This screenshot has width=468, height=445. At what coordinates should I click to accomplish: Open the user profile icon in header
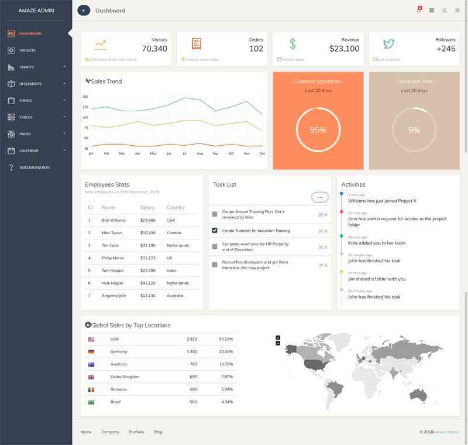445,10
